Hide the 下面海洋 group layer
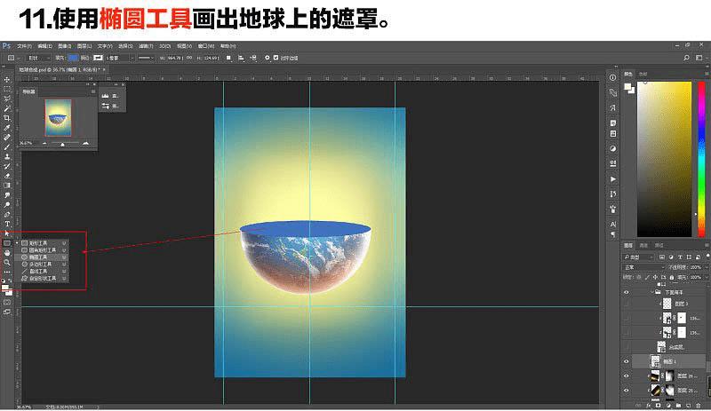 click(627, 292)
